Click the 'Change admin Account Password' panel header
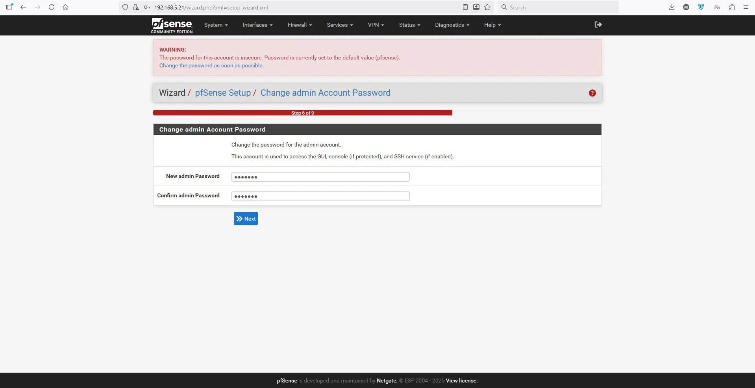The image size is (755, 388). click(377, 129)
